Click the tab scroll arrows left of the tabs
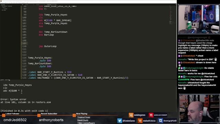Screen dimensions: 220x124 pos(22,4)
